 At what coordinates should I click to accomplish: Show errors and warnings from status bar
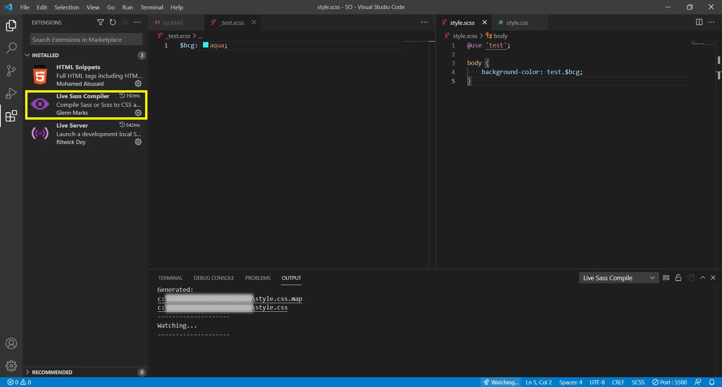coord(19,382)
